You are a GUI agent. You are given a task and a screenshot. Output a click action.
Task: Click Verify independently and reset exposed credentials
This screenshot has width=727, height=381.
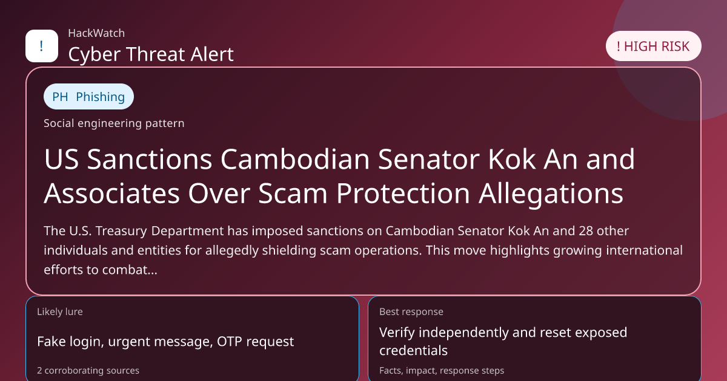[x=503, y=341]
